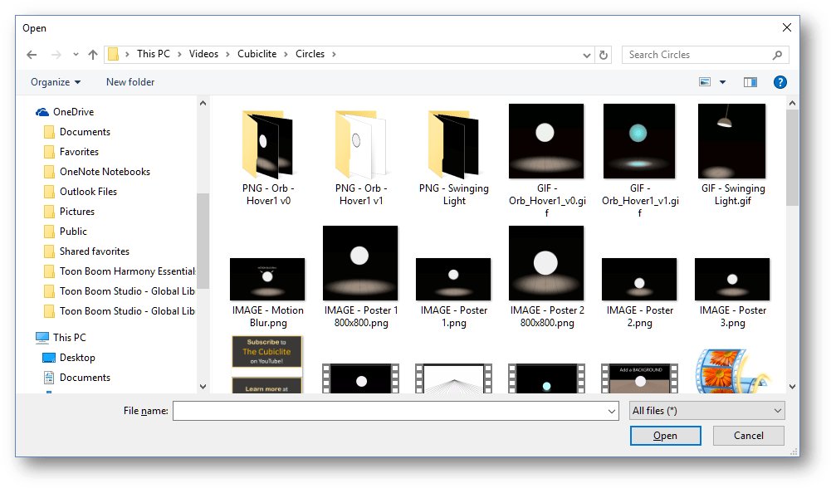Click the change view thumbnail icon
This screenshot has width=831, height=488.
coord(705,81)
